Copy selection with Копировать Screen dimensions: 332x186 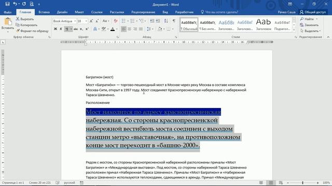coord(26,25)
